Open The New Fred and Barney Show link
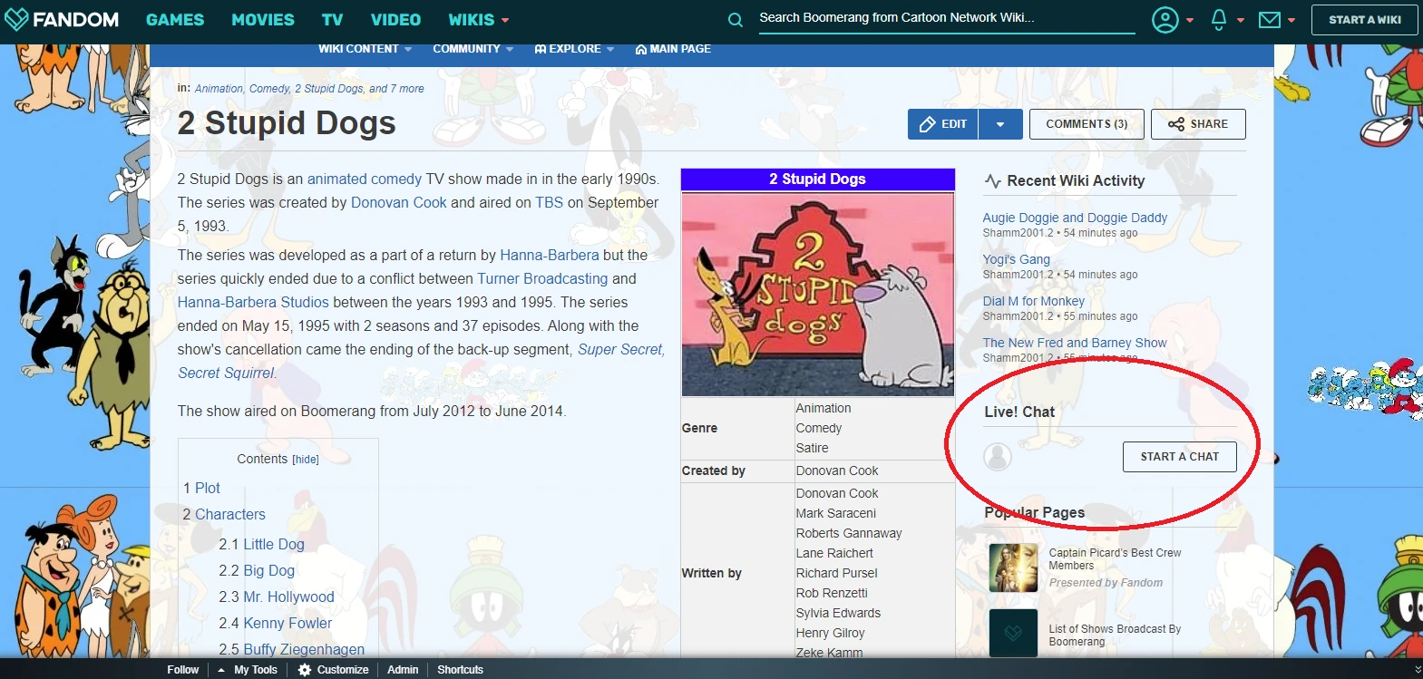This screenshot has height=679, width=1423. [x=1075, y=343]
